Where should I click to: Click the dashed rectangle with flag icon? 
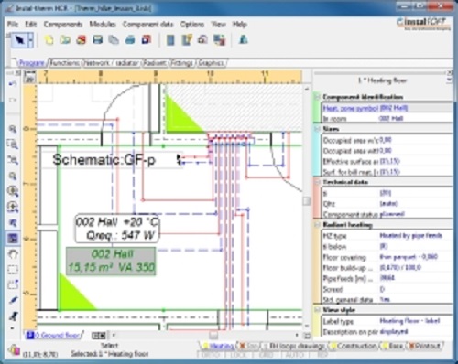[x=13, y=284]
